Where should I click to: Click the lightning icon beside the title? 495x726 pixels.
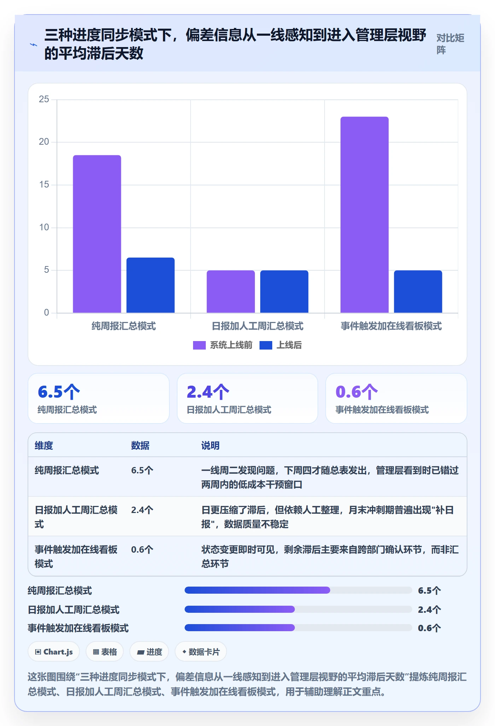34,45
